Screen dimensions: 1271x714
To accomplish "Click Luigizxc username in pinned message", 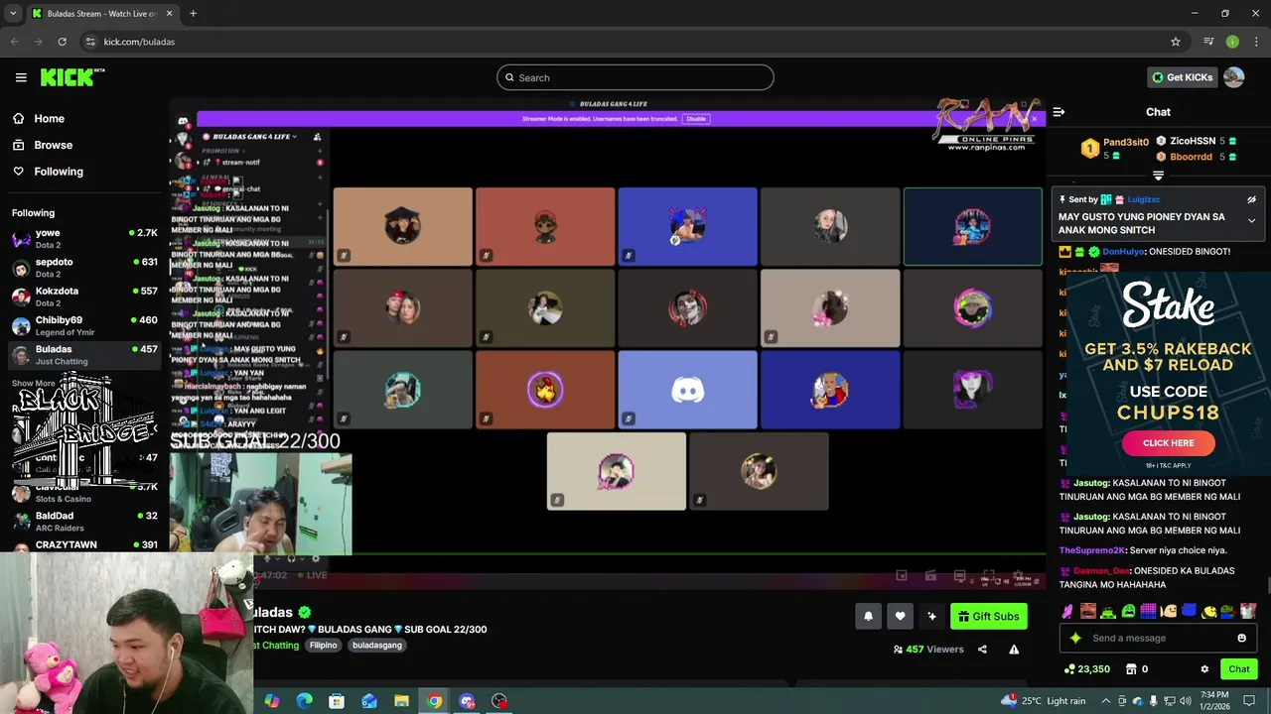I will click(x=1144, y=199).
